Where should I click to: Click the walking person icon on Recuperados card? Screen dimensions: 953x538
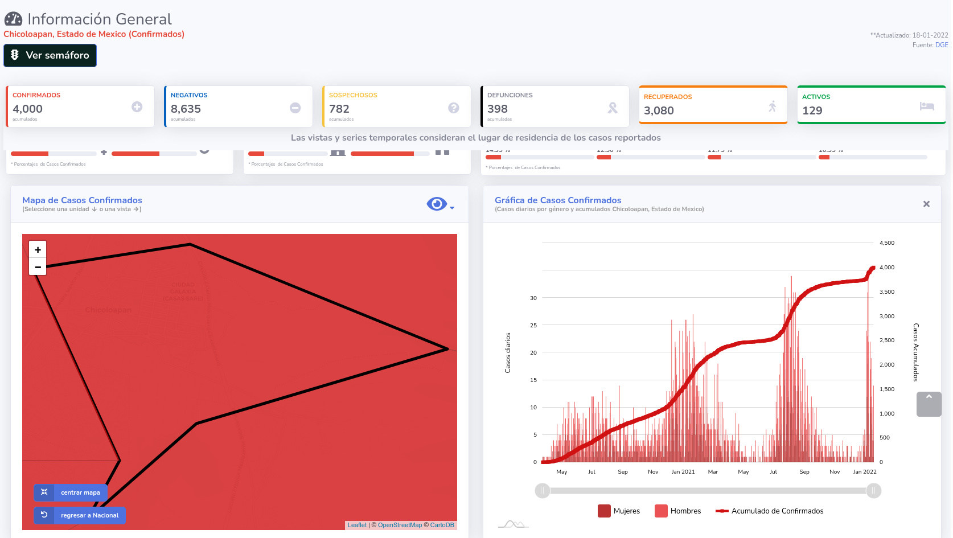coord(773,106)
